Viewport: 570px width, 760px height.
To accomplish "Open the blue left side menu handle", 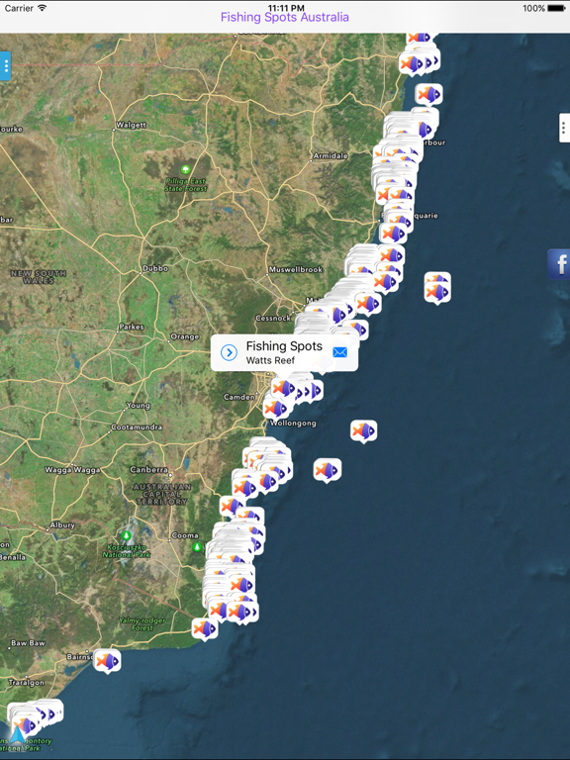I will click(5, 65).
